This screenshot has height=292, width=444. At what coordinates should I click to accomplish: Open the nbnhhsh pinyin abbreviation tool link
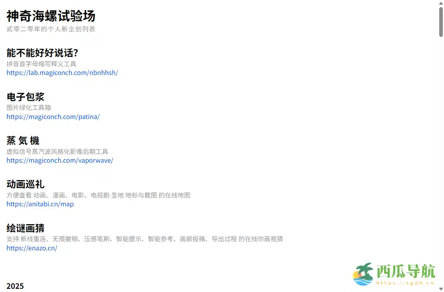tap(62, 73)
